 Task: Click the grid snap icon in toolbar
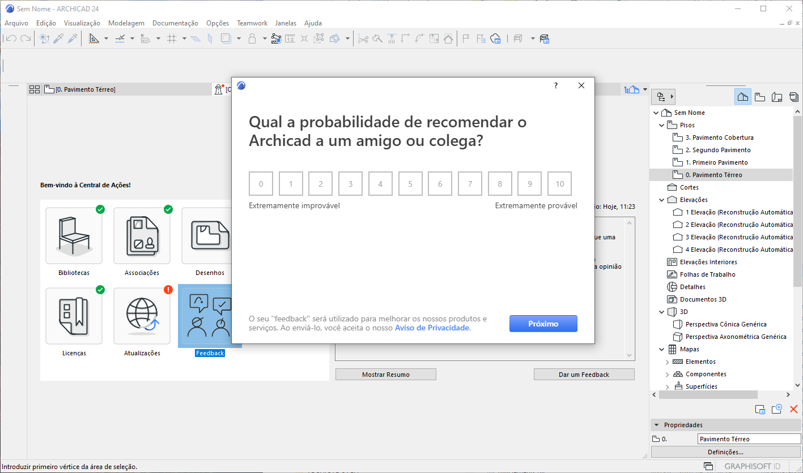(x=172, y=38)
